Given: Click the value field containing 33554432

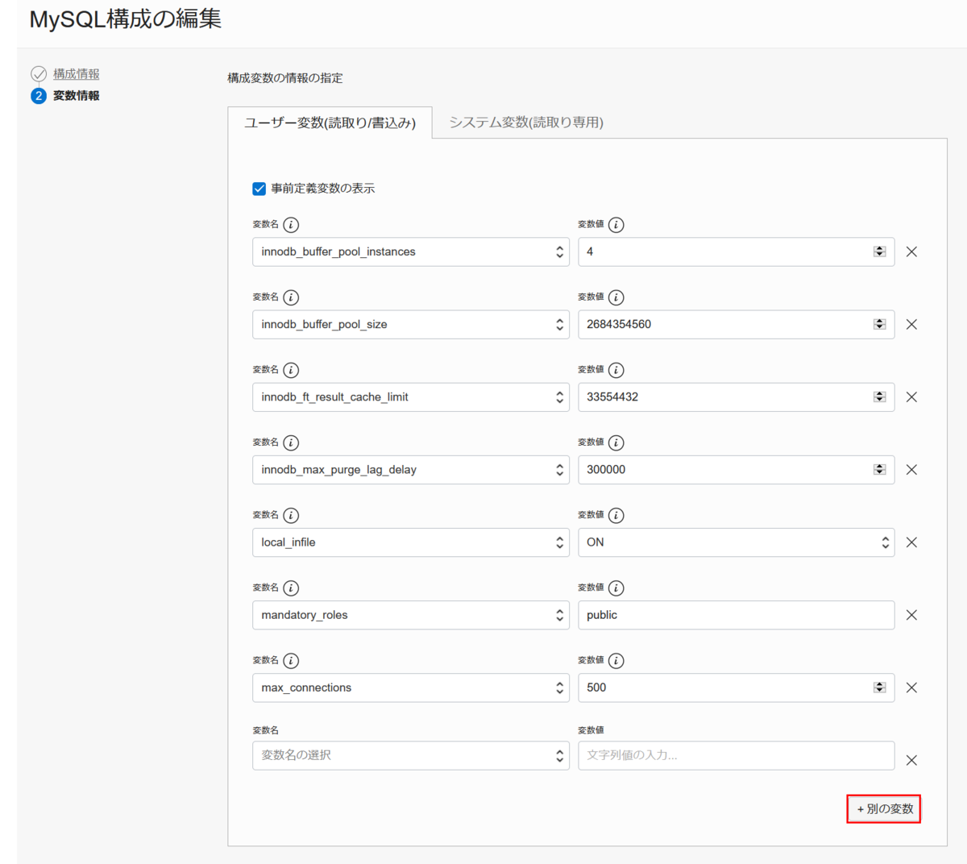Looking at the screenshot, I should 736,397.
